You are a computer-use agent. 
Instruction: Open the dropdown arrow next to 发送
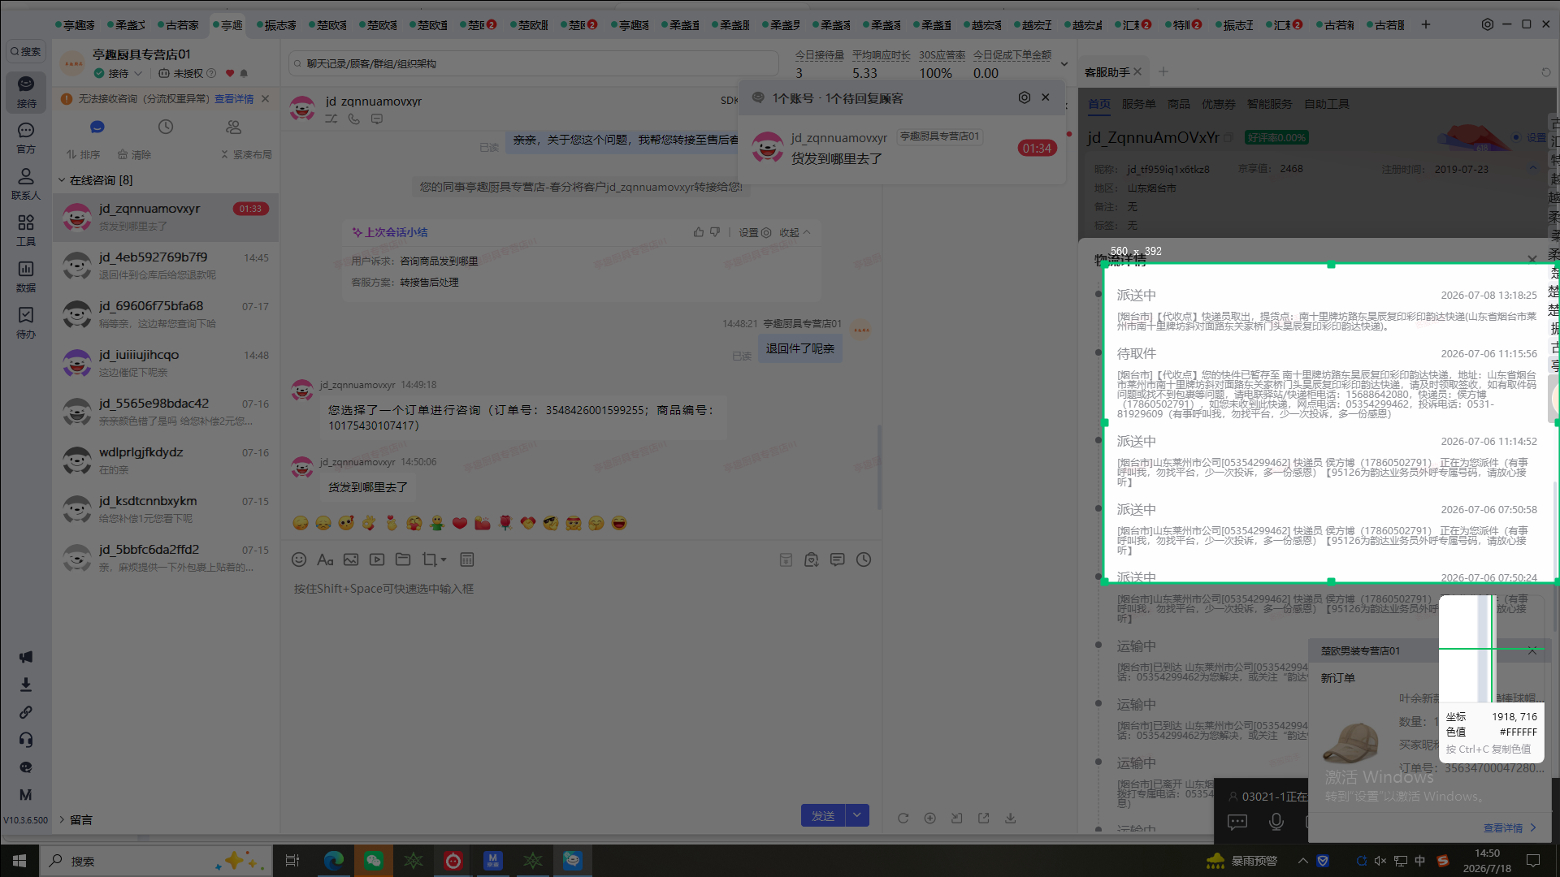857,815
